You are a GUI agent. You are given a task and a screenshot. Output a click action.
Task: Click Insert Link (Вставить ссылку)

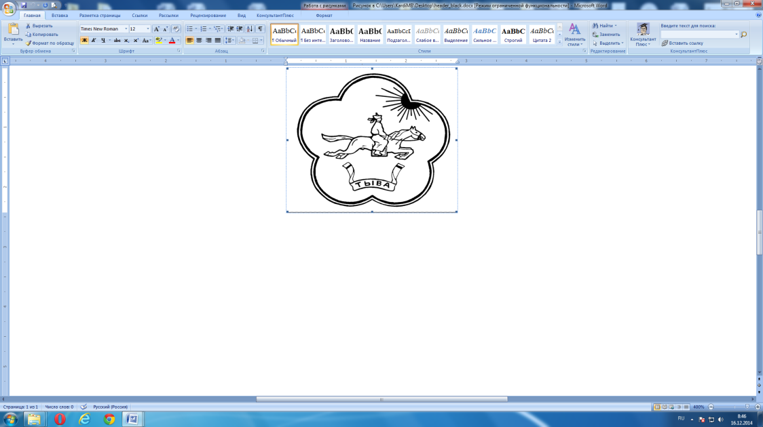[x=682, y=43]
